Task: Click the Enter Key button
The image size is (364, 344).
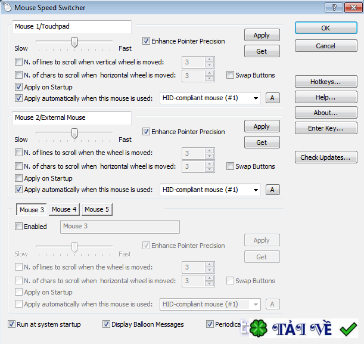Action: coord(326,128)
